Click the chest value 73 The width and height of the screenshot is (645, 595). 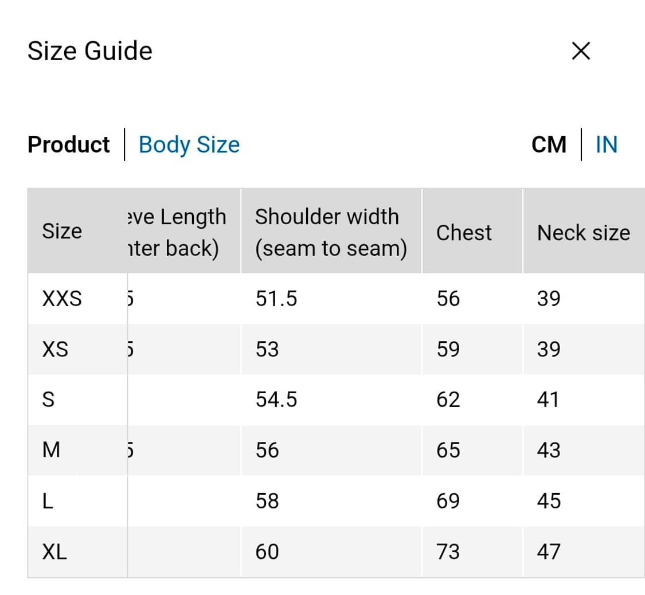pyautogui.click(x=448, y=551)
